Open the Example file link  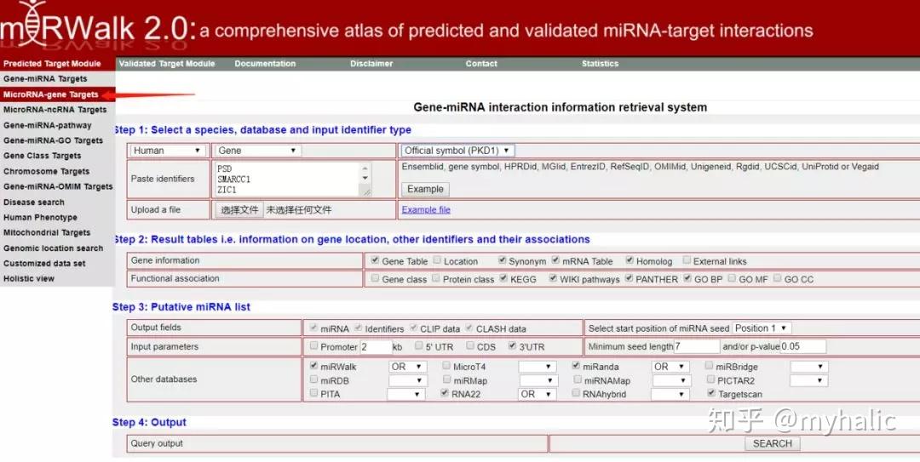(426, 209)
